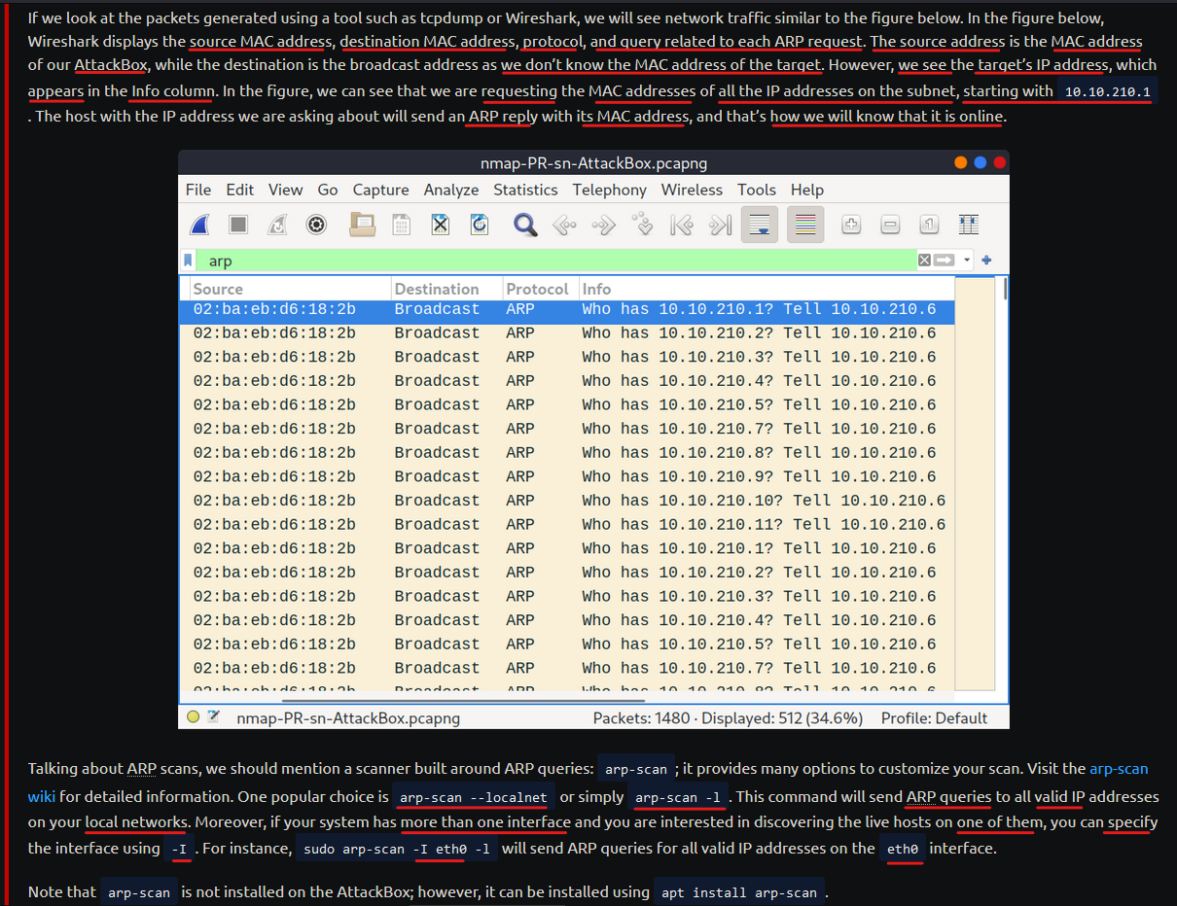Apply the display filter arrow

942,261
